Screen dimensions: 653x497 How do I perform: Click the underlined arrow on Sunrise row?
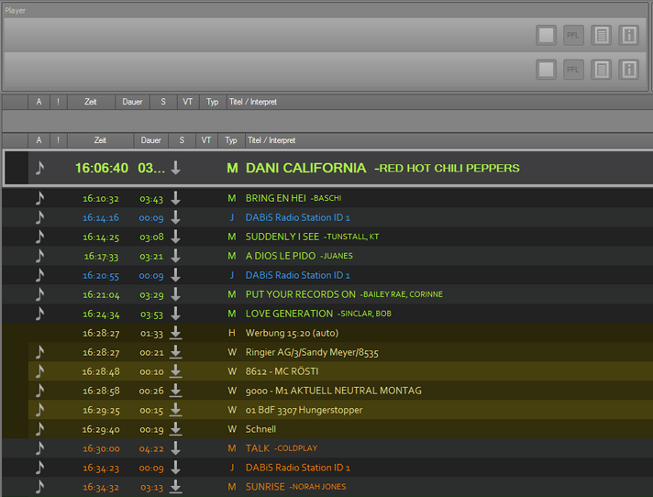pyautogui.click(x=176, y=487)
